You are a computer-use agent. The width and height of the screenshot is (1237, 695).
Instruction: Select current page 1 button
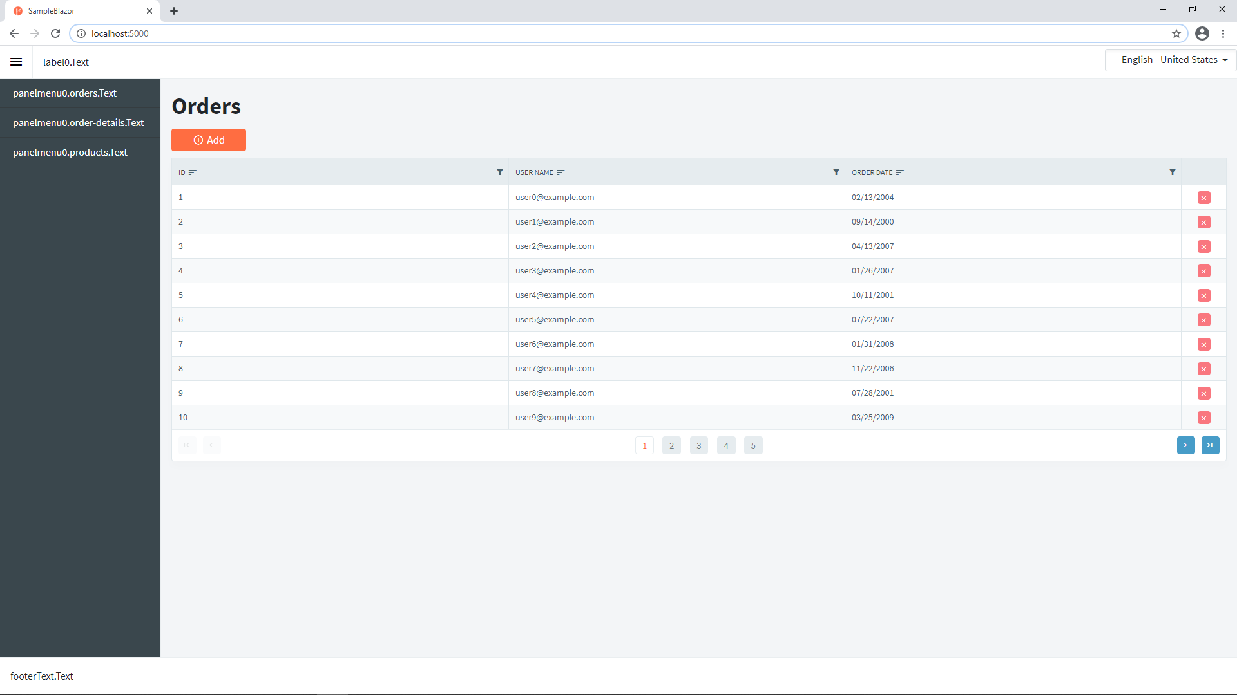[x=644, y=445]
